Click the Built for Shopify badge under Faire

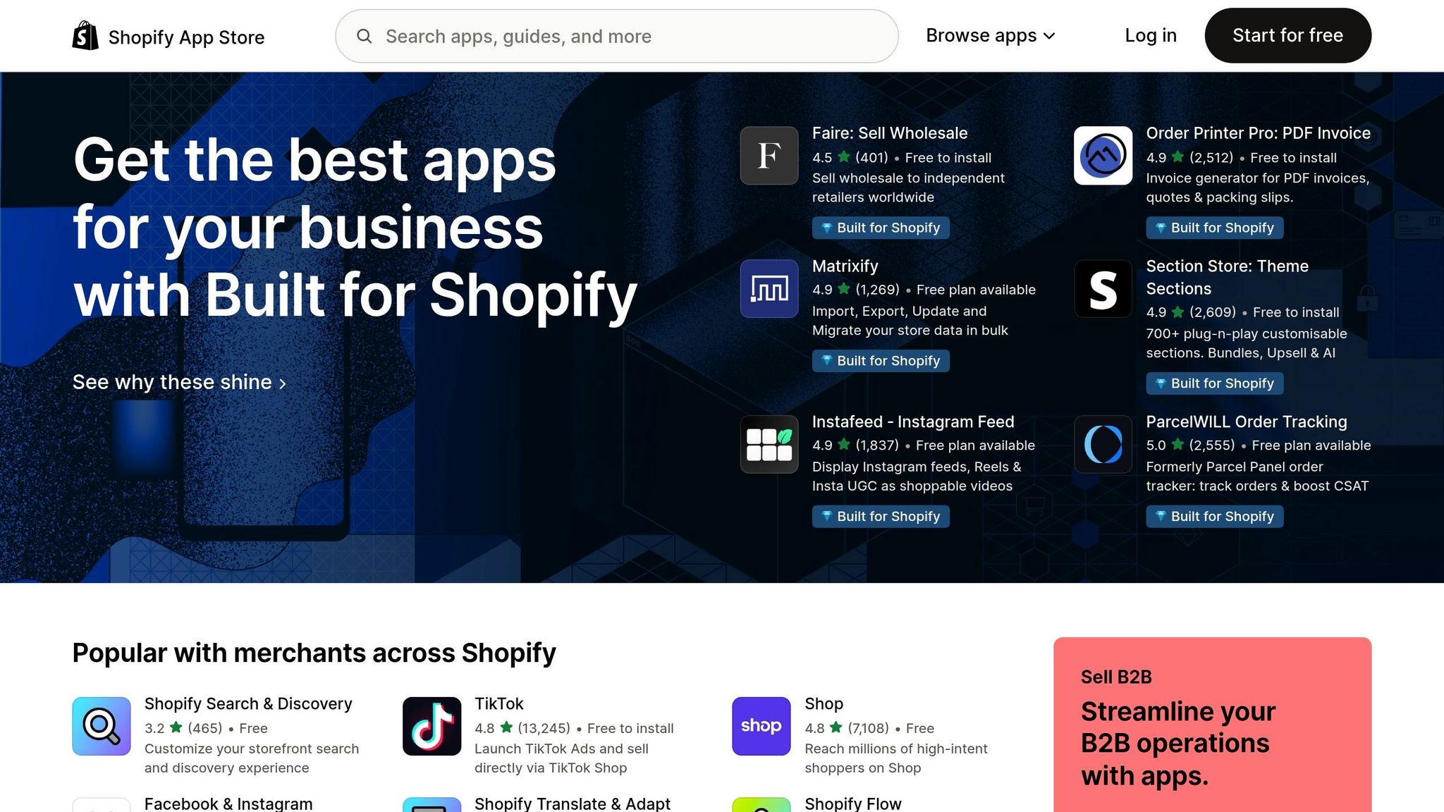click(881, 228)
